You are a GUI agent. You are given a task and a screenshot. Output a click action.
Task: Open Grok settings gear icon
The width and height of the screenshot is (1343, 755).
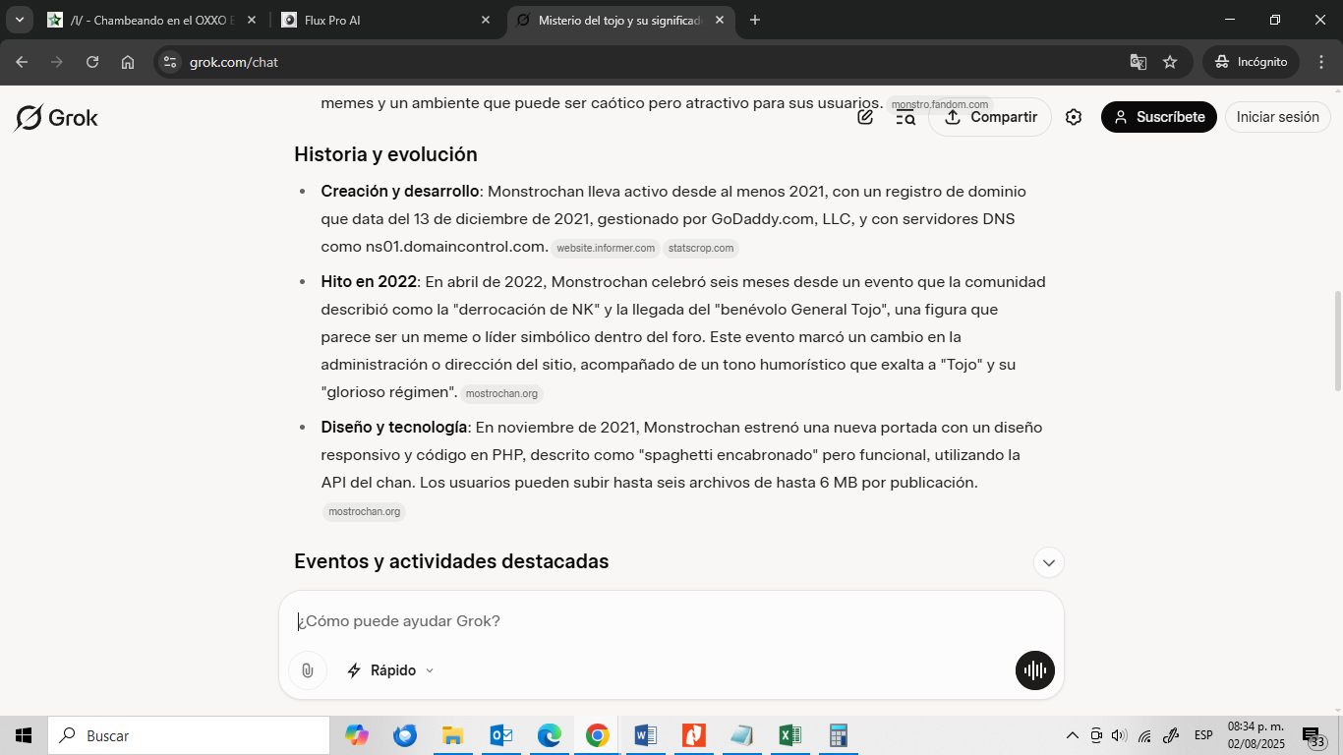(1074, 117)
